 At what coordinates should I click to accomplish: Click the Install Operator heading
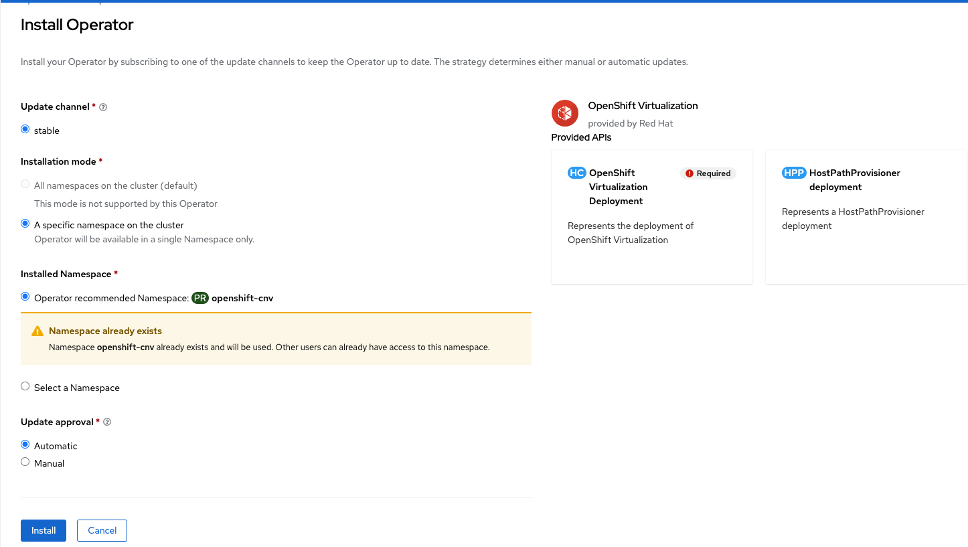tap(77, 25)
